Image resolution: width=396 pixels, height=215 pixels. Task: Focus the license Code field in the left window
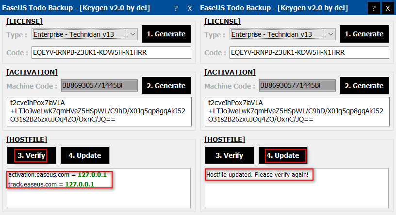(112, 52)
